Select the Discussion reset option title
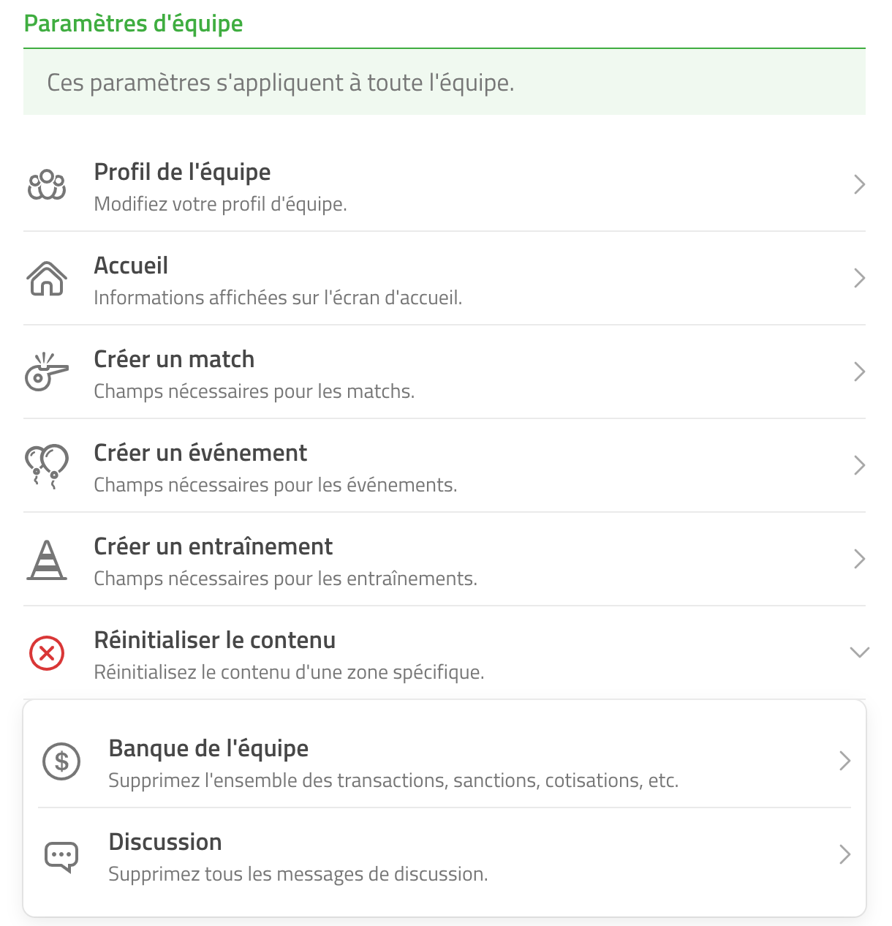 165,842
